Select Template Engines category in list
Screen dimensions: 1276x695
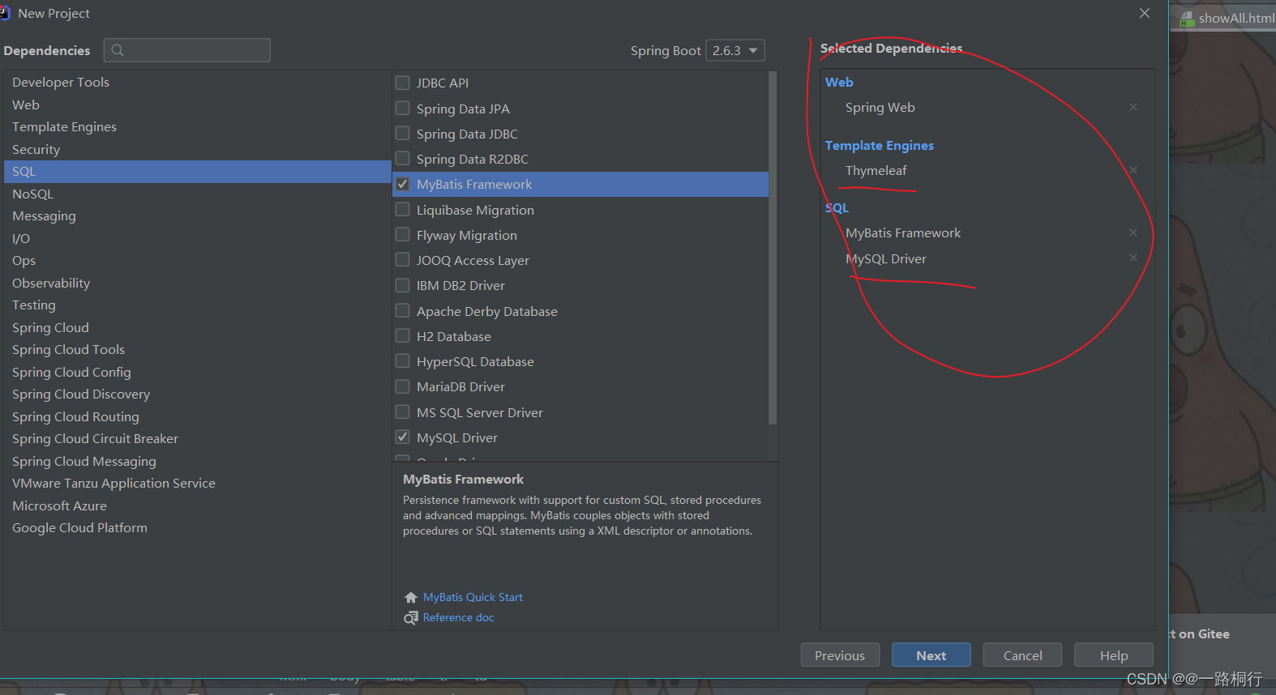pyautogui.click(x=198, y=127)
